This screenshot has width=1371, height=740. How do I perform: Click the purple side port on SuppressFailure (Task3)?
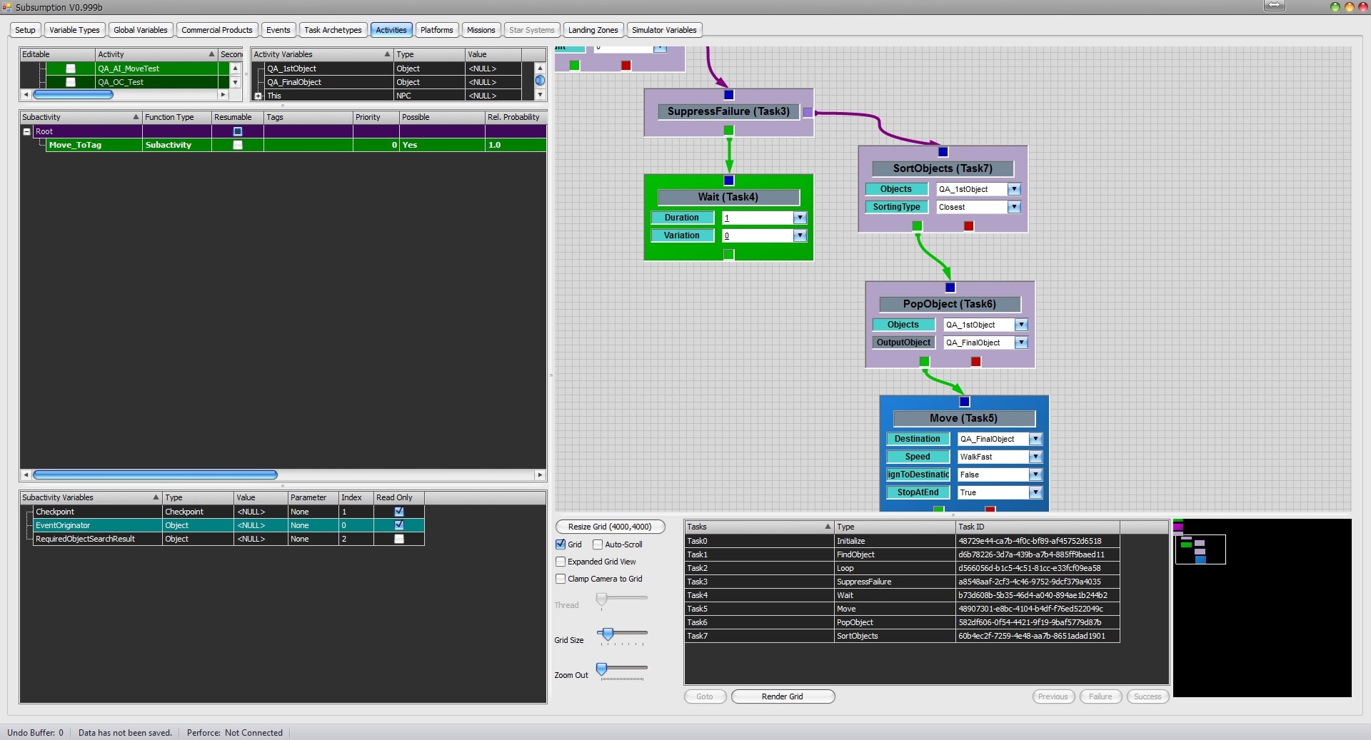[x=808, y=112]
